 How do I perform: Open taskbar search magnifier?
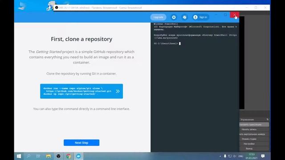point(28,156)
